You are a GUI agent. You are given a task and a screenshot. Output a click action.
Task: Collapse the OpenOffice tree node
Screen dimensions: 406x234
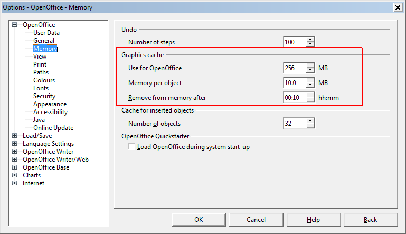15,25
